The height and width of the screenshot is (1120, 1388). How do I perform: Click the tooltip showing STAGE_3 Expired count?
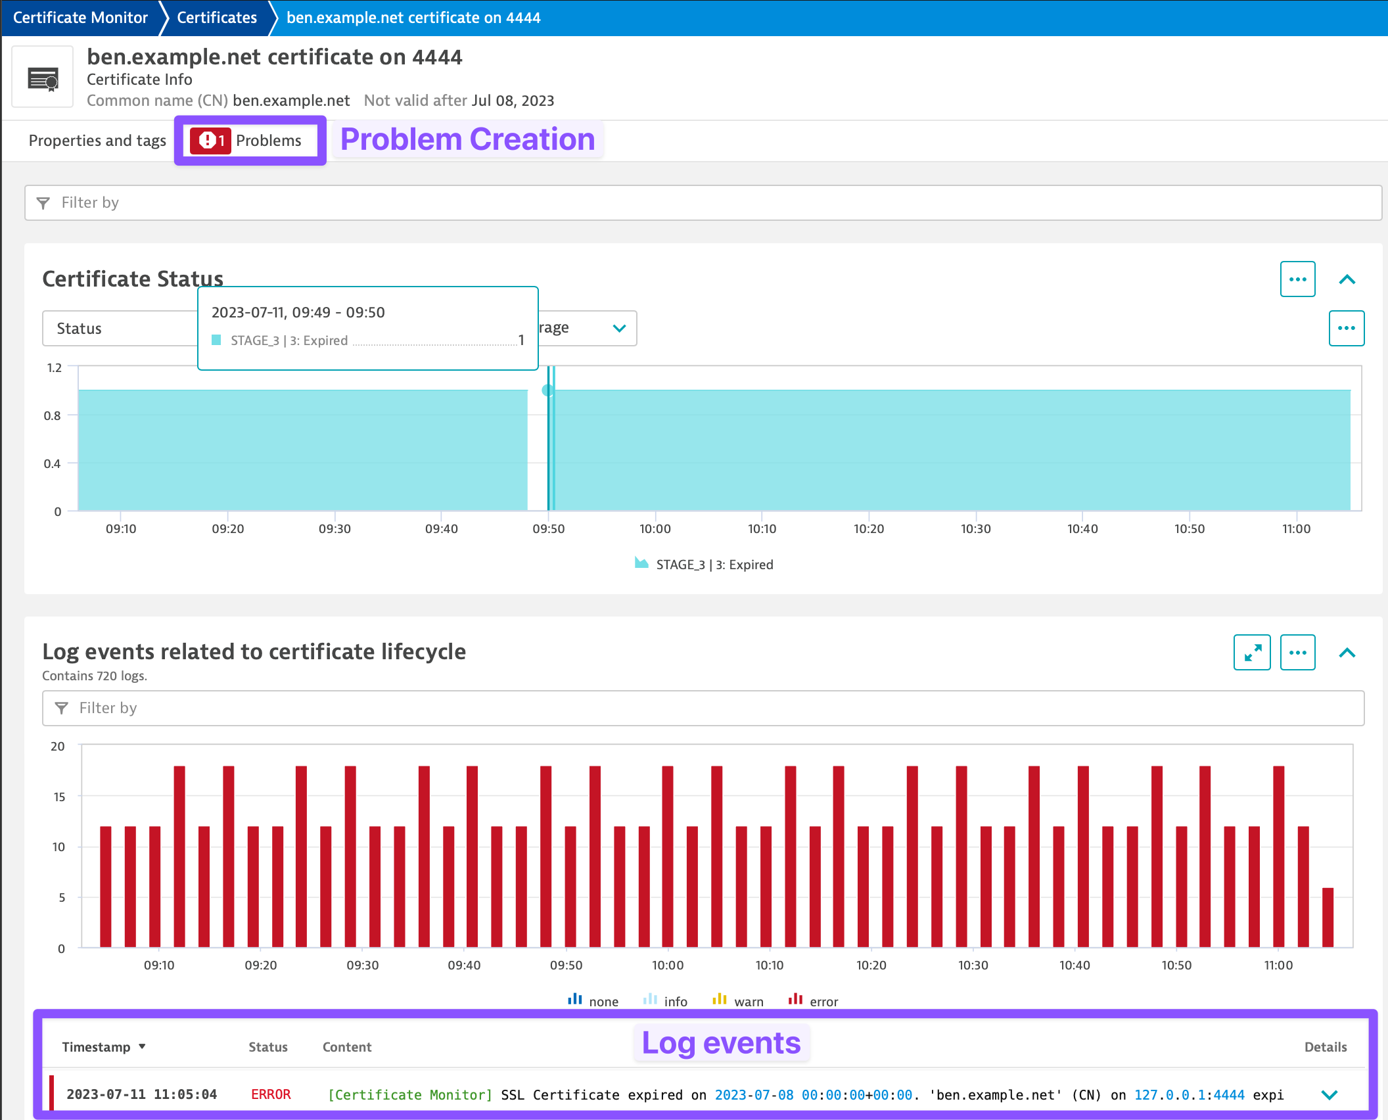[367, 326]
